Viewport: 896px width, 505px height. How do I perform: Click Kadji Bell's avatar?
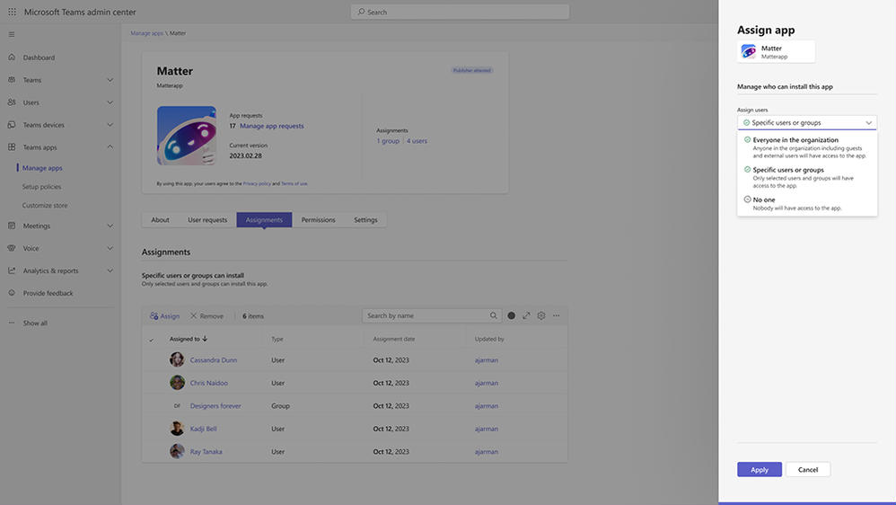[x=177, y=428]
